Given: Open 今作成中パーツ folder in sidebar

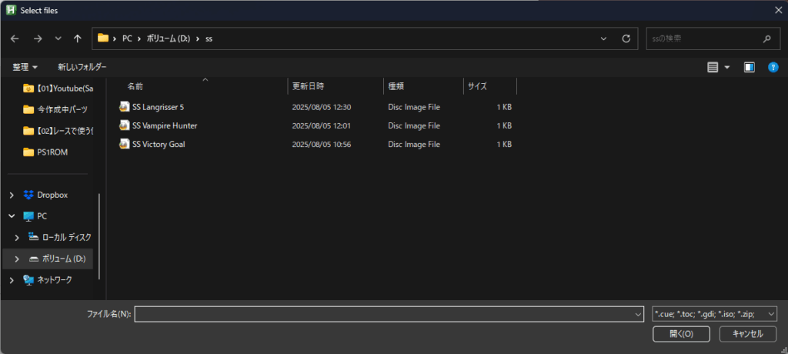Looking at the screenshot, I should [x=55, y=109].
